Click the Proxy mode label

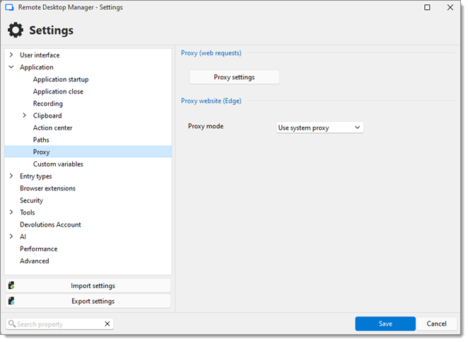206,126
